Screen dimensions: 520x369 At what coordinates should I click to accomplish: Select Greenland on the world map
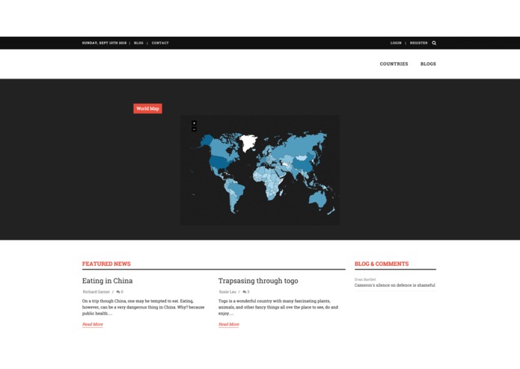coord(248,141)
